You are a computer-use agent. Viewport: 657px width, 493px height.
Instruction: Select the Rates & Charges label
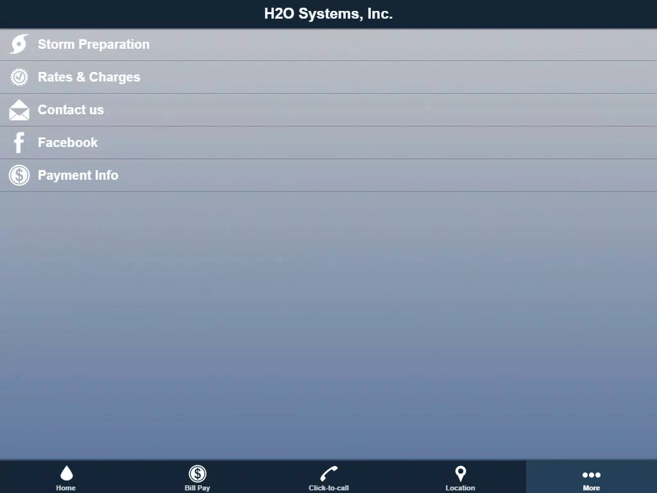pyautogui.click(x=89, y=77)
